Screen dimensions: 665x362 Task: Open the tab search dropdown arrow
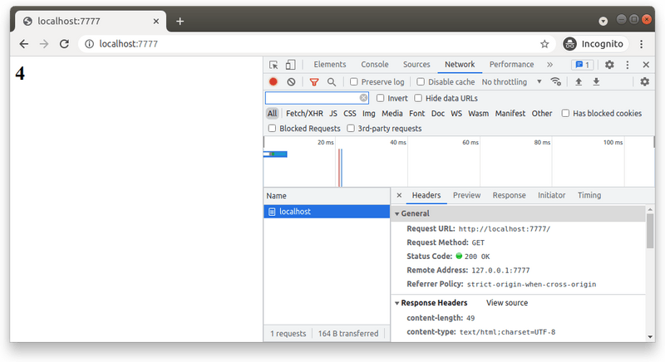(x=603, y=21)
